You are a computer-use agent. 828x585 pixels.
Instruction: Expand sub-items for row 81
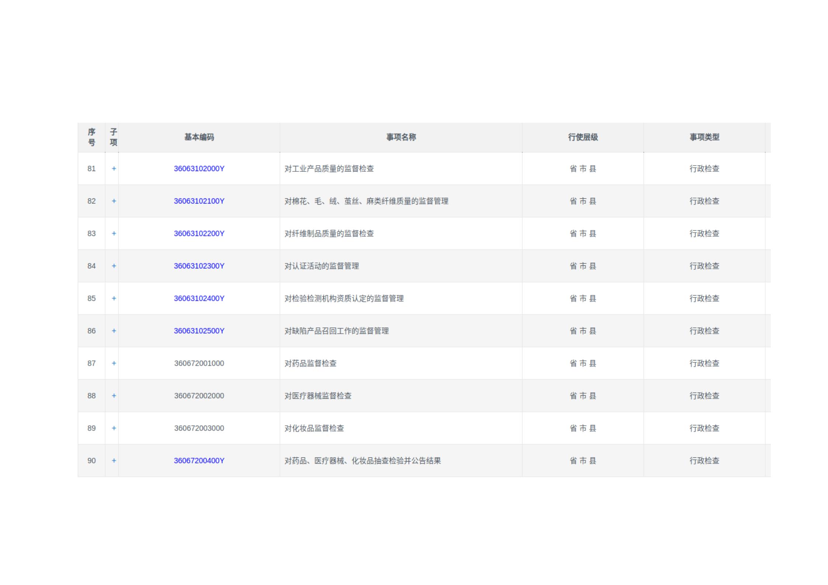click(114, 168)
